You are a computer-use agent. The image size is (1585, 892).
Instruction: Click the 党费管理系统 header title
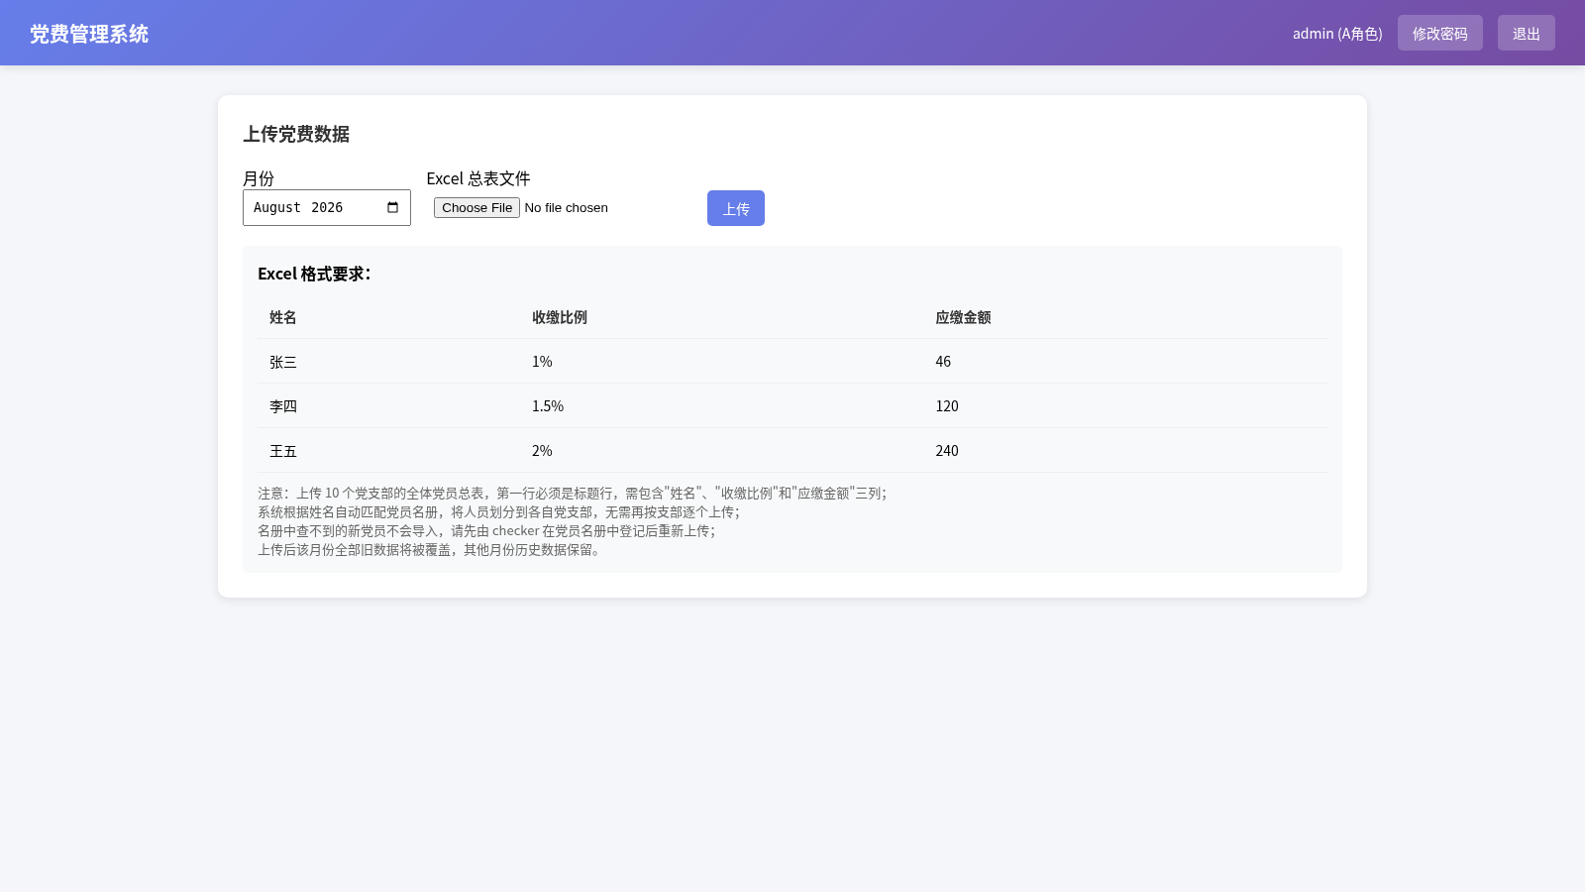tap(89, 34)
